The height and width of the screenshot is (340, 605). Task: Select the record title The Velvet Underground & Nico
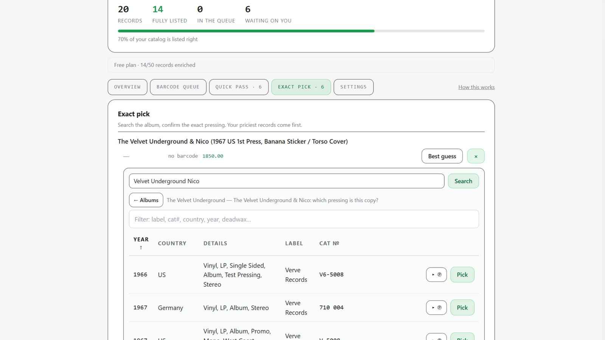(233, 141)
